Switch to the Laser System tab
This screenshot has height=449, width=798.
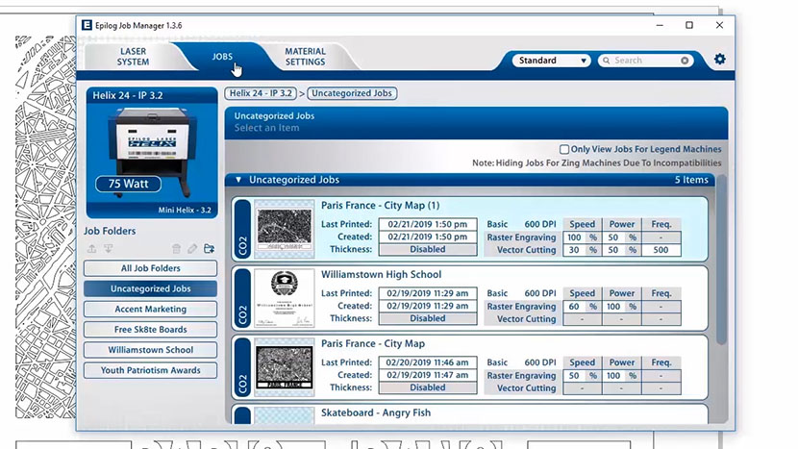click(x=134, y=57)
